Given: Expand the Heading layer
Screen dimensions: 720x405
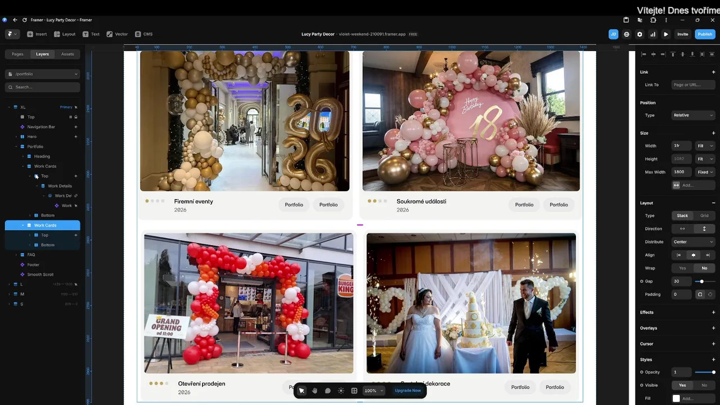Looking at the screenshot, I should click(22, 156).
